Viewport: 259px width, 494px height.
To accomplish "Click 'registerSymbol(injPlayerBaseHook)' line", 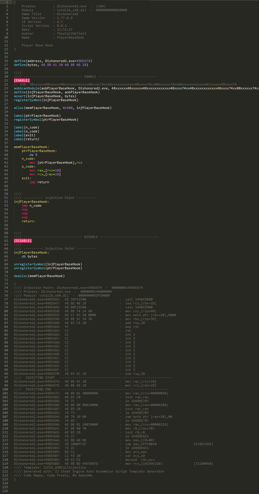I will coord(46,100).
